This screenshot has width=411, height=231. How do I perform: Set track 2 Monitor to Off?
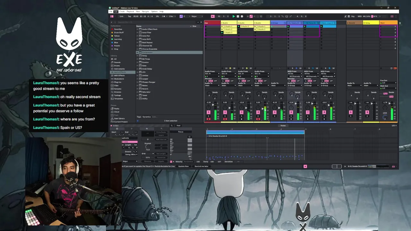[x=232, y=81]
